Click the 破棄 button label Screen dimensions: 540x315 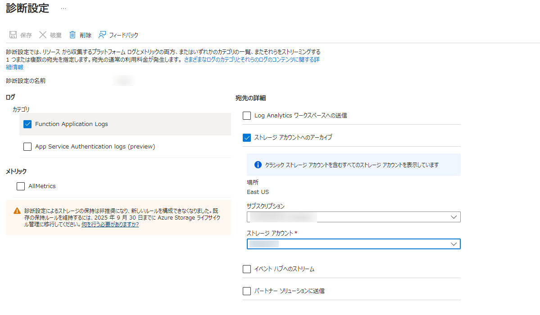tap(55, 35)
